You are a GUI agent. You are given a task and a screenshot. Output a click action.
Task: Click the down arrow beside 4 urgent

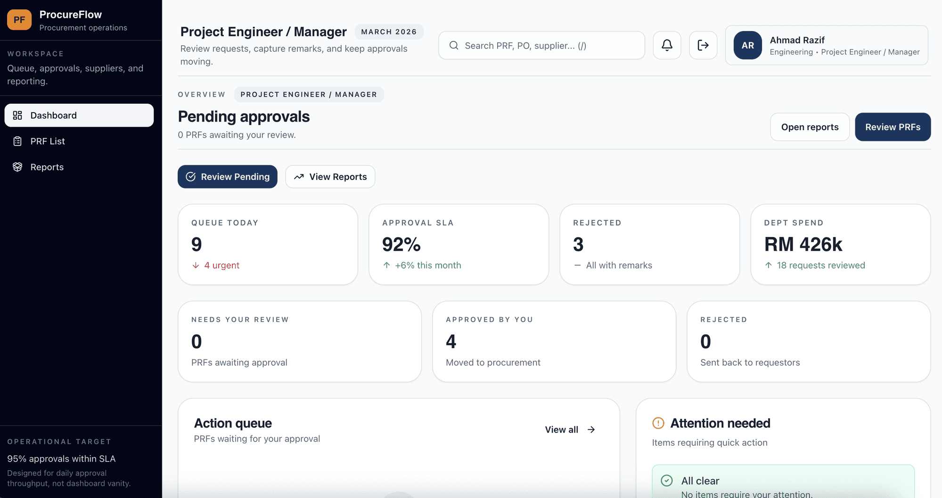click(x=196, y=265)
